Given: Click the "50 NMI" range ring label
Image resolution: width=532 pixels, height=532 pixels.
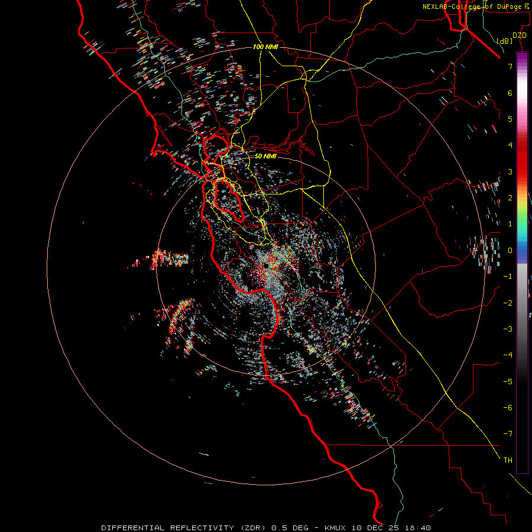Looking at the screenshot, I should click(x=265, y=156).
